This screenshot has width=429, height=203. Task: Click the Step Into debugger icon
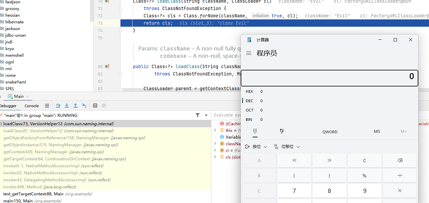[x=67, y=106]
